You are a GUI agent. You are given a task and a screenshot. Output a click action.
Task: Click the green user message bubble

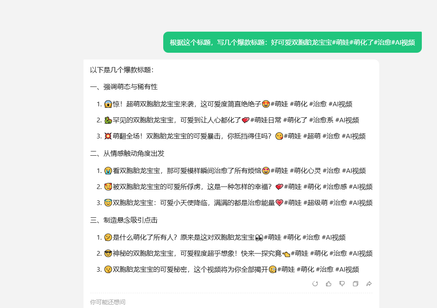coord(292,43)
